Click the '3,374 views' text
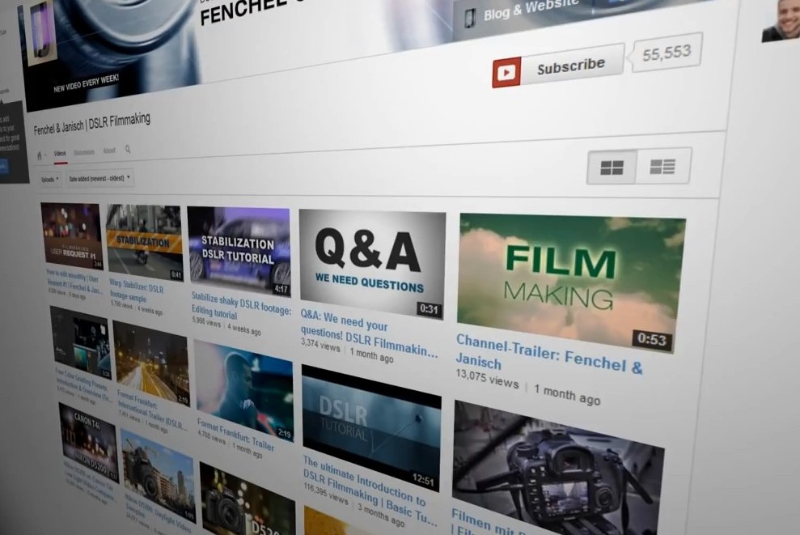Viewport: 800px width, 535px height. pyautogui.click(x=320, y=345)
